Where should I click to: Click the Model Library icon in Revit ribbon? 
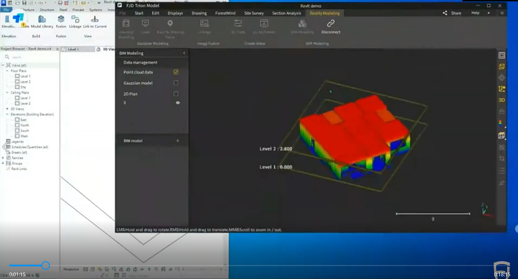42,19
